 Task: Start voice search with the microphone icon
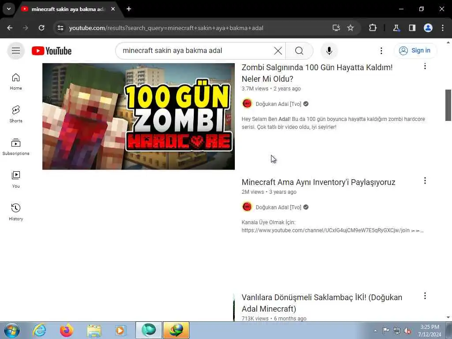point(329,51)
